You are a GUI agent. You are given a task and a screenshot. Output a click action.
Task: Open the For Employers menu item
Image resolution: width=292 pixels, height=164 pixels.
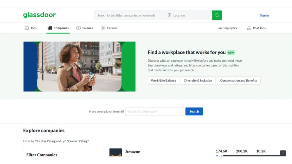[227, 28]
